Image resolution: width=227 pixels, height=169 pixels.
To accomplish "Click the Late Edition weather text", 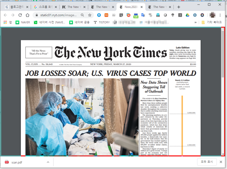I will pos(183,53).
